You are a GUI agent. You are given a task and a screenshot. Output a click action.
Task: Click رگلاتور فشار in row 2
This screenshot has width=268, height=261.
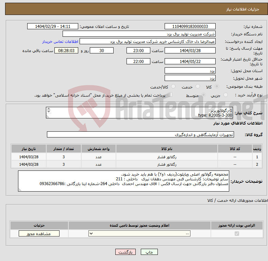tap(167, 164)
